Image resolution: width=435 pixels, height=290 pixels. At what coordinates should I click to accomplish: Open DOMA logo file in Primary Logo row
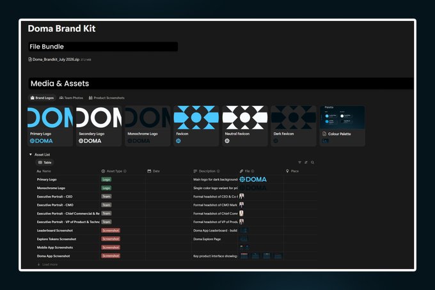click(253, 179)
